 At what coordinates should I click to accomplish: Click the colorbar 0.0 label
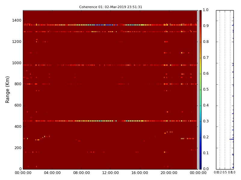[206, 169]
